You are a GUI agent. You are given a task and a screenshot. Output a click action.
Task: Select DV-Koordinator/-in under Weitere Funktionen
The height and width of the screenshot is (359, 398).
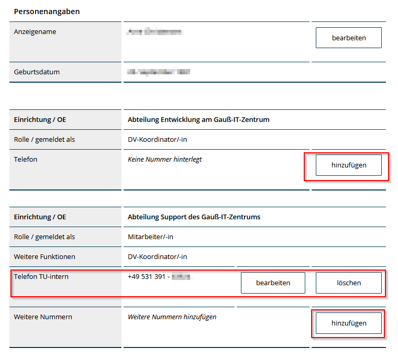tap(158, 257)
